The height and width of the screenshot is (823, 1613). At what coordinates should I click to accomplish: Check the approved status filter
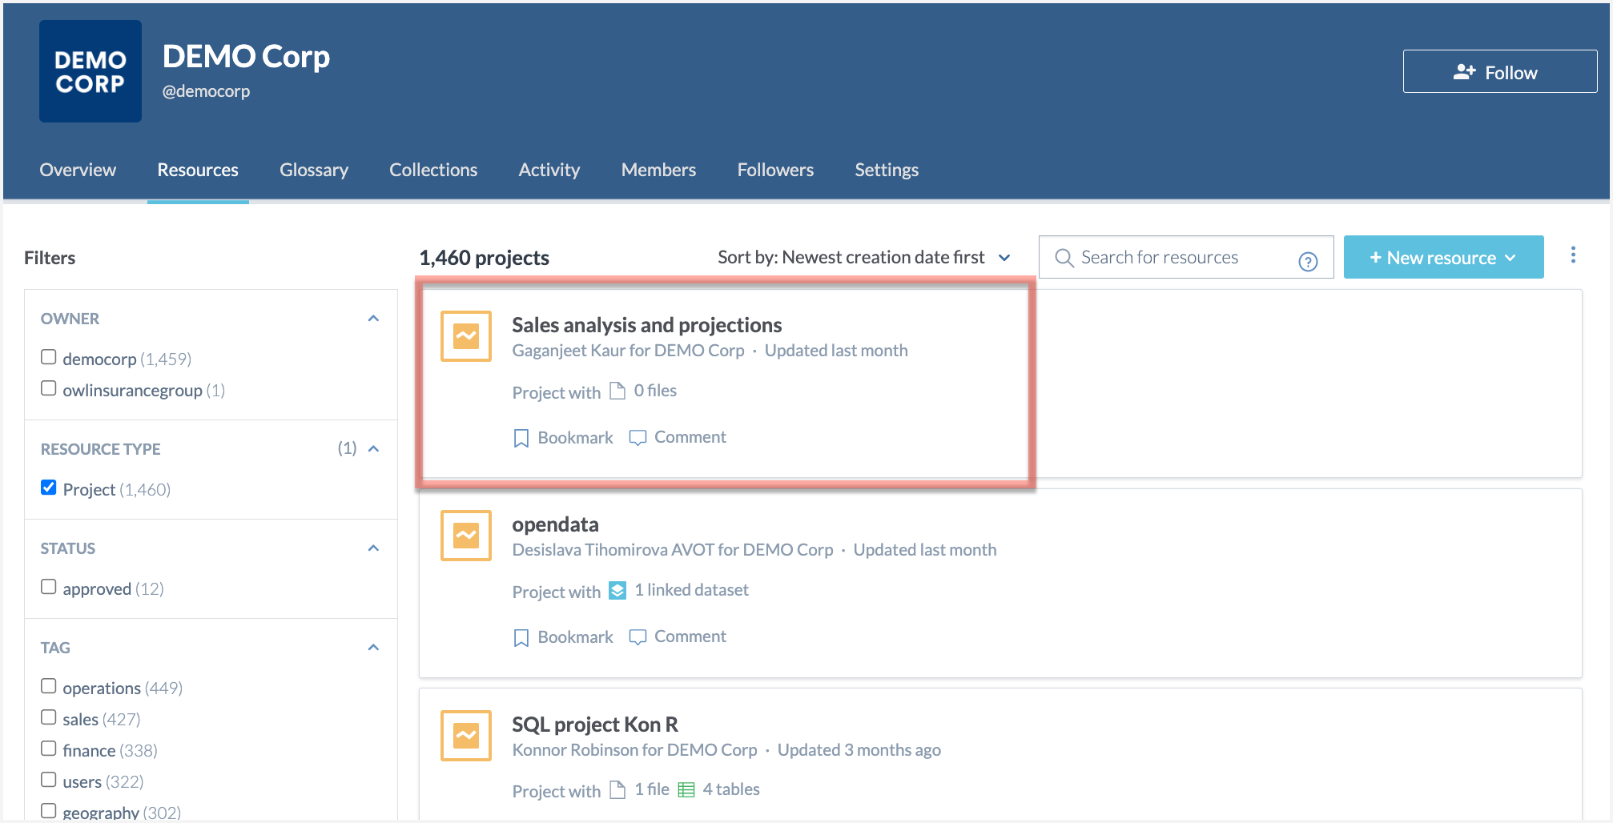click(49, 587)
